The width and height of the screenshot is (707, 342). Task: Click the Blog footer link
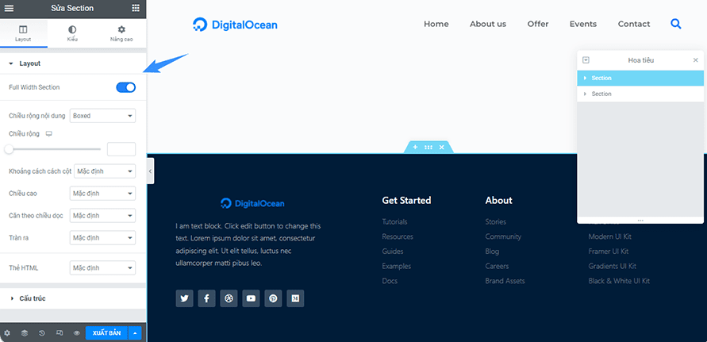[x=492, y=252]
